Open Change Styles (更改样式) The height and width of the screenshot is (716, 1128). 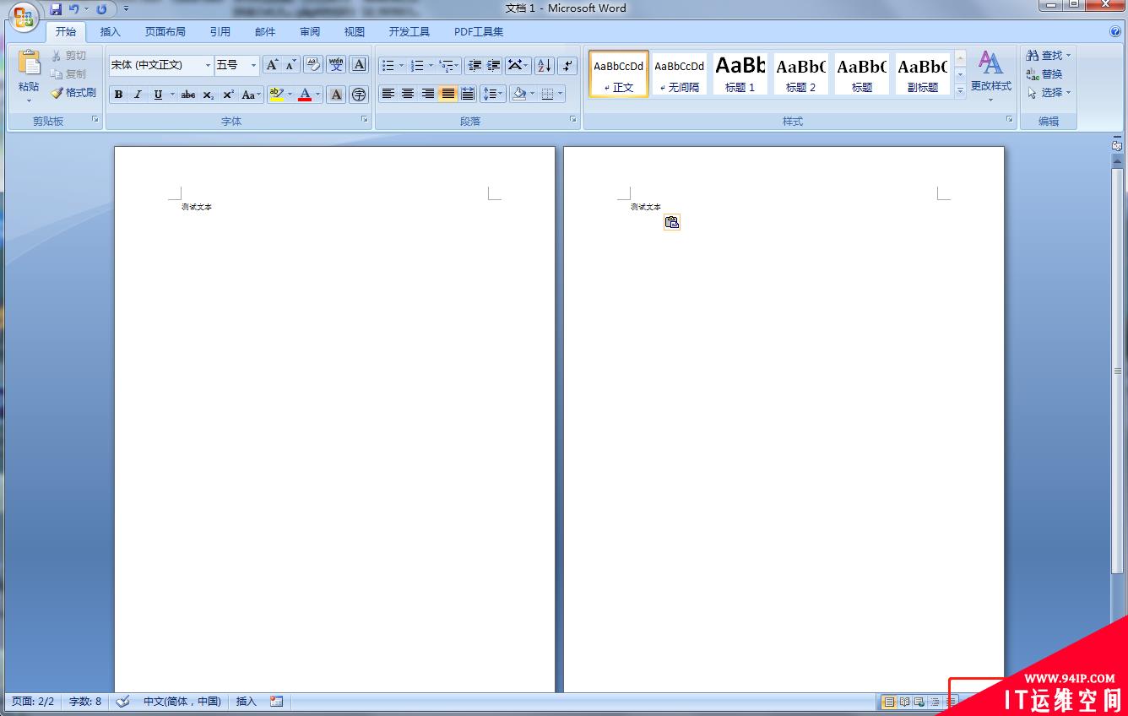(x=990, y=74)
